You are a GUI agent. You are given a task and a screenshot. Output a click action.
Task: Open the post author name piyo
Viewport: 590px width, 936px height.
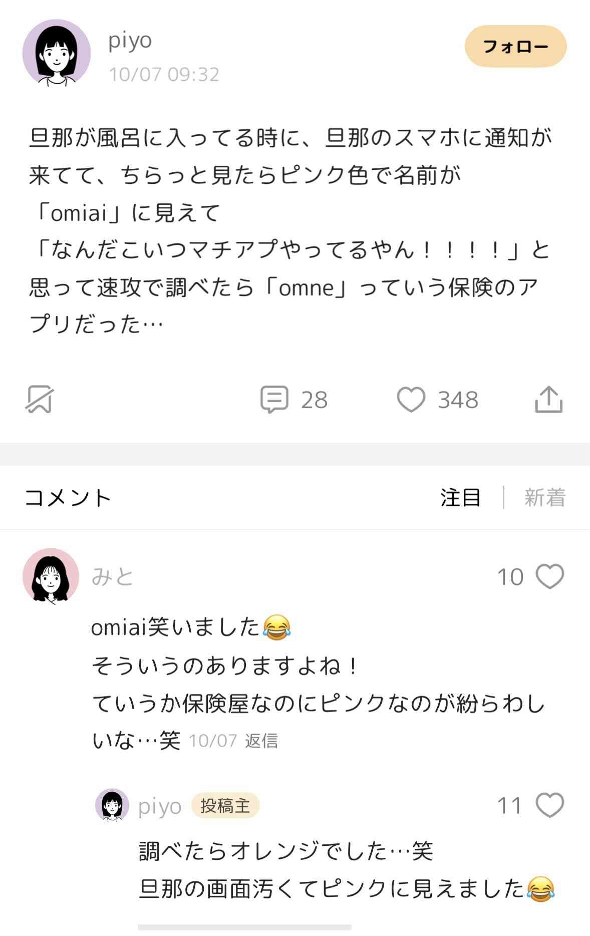[x=130, y=41]
